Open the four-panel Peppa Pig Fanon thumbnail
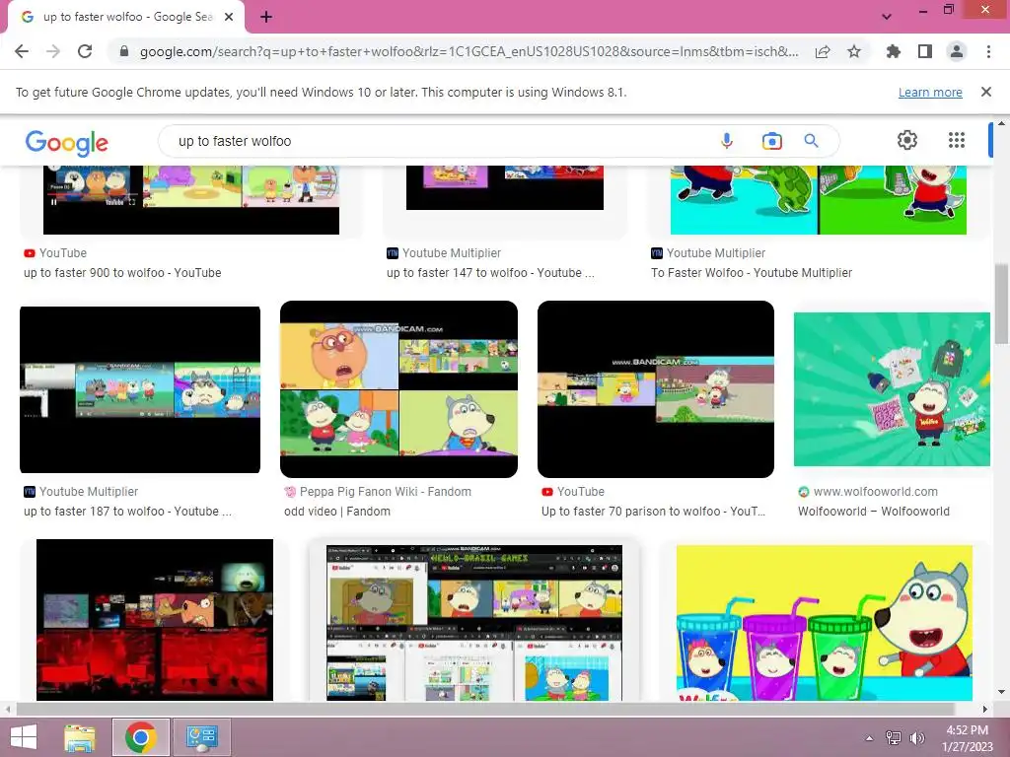The image size is (1010, 757). (398, 389)
